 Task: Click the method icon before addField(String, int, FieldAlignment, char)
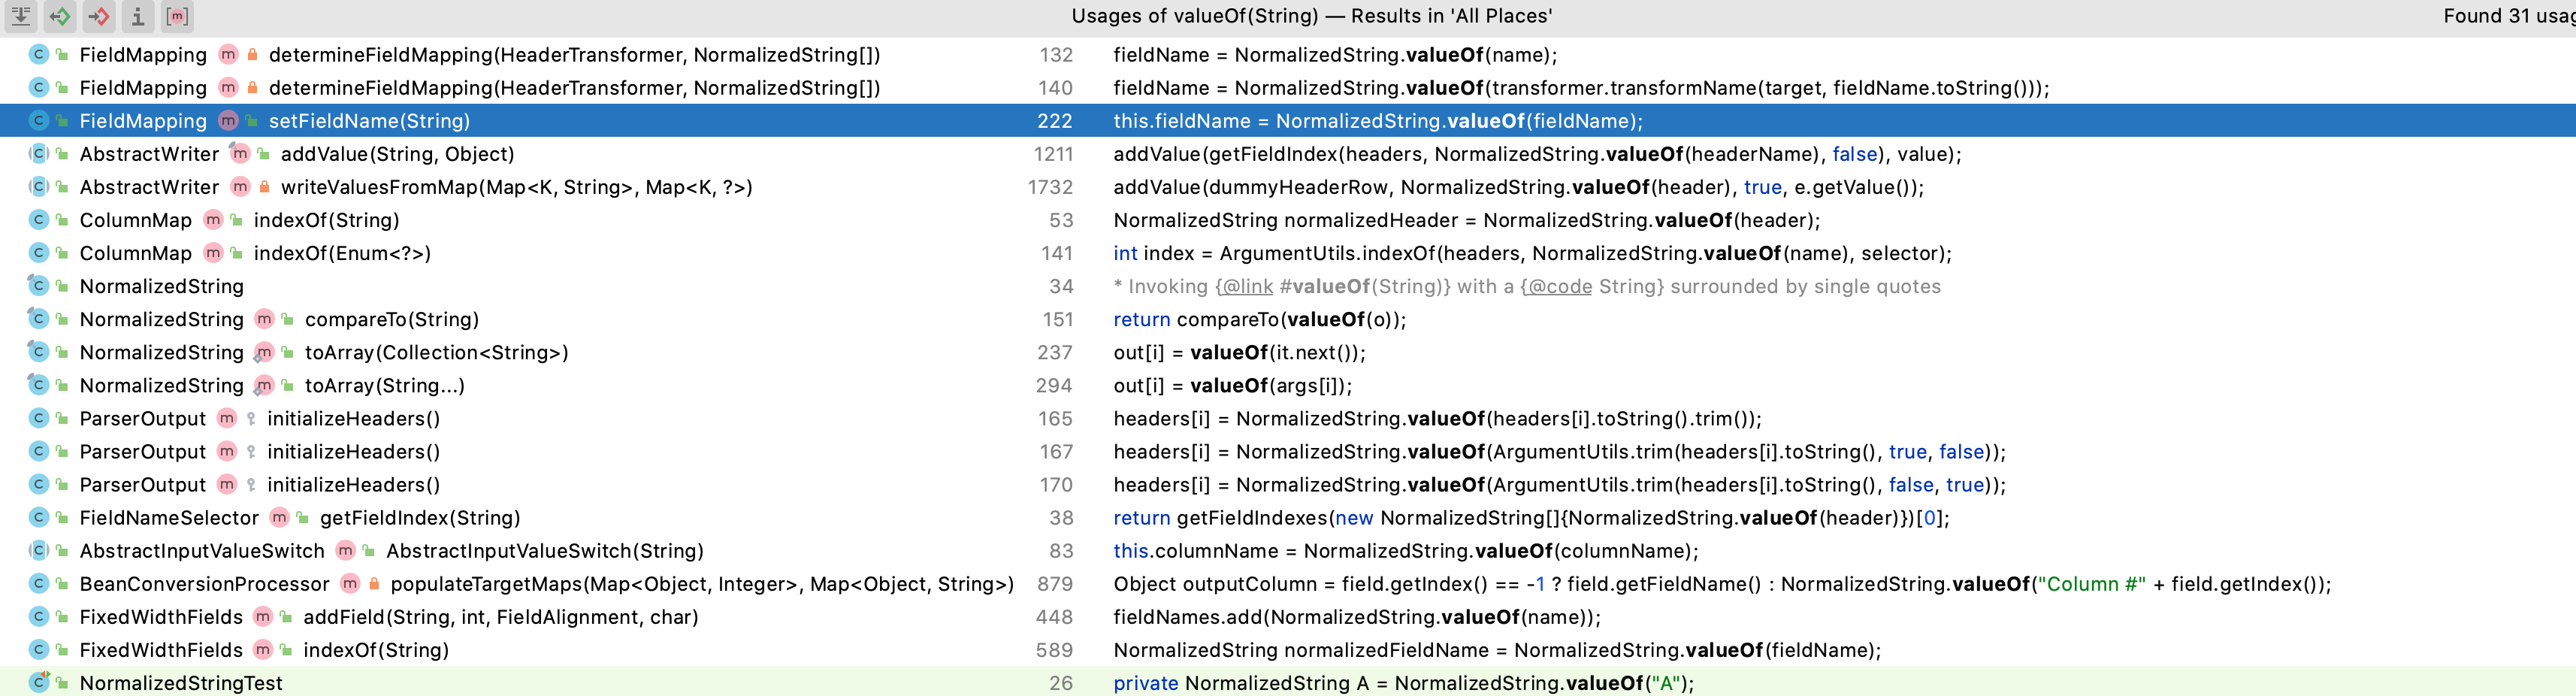point(262,616)
